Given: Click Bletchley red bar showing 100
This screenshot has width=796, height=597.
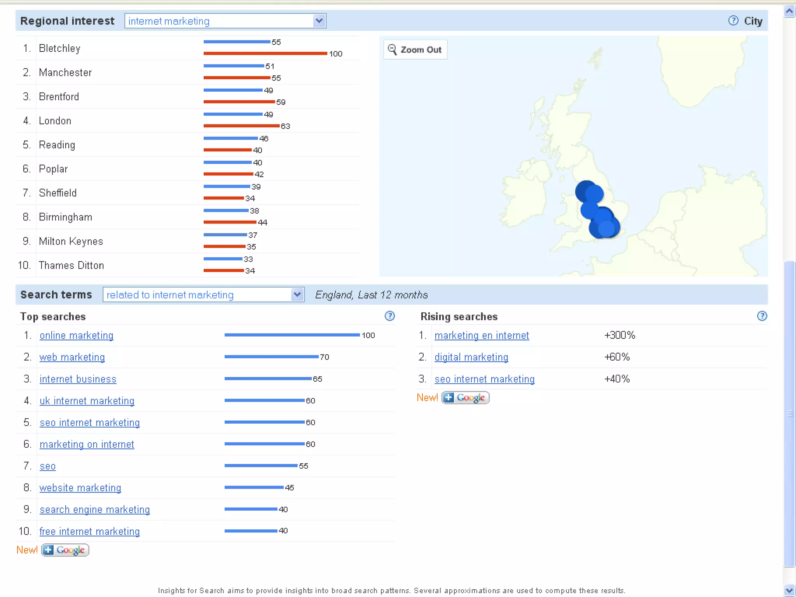Looking at the screenshot, I should [265, 53].
